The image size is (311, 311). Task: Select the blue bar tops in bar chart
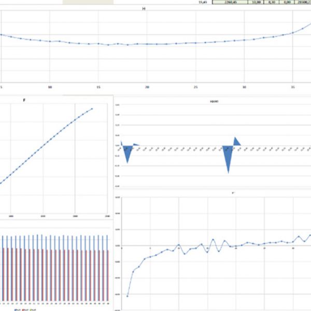(x=52, y=237)
